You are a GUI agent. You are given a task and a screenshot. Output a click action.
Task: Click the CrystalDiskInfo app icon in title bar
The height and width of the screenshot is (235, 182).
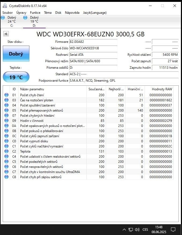click(5, 6)
